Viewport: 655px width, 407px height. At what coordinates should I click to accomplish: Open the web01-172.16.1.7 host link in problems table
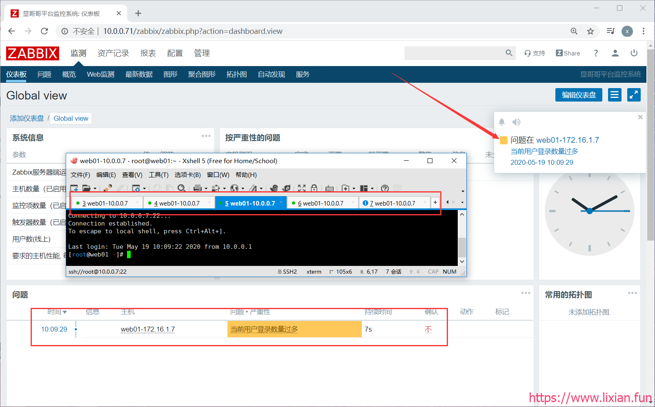(x=147, y=329)
